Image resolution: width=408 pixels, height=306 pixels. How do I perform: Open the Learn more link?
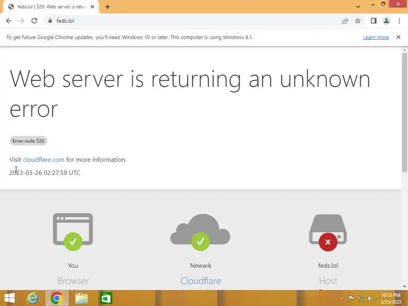pyautogui.click(x=376, y=37)
